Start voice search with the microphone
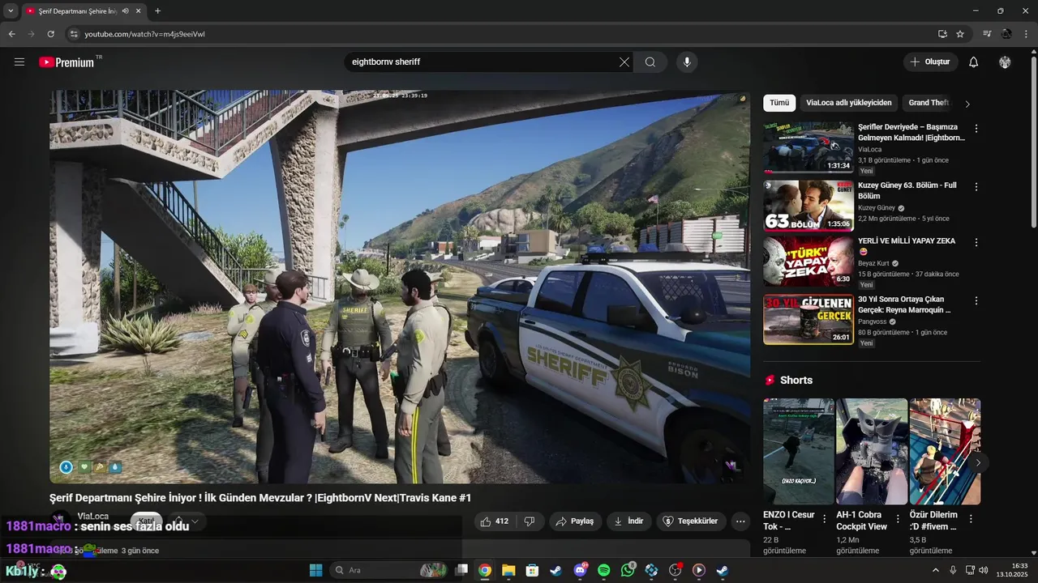1038x583 pixels. point(687,62)
